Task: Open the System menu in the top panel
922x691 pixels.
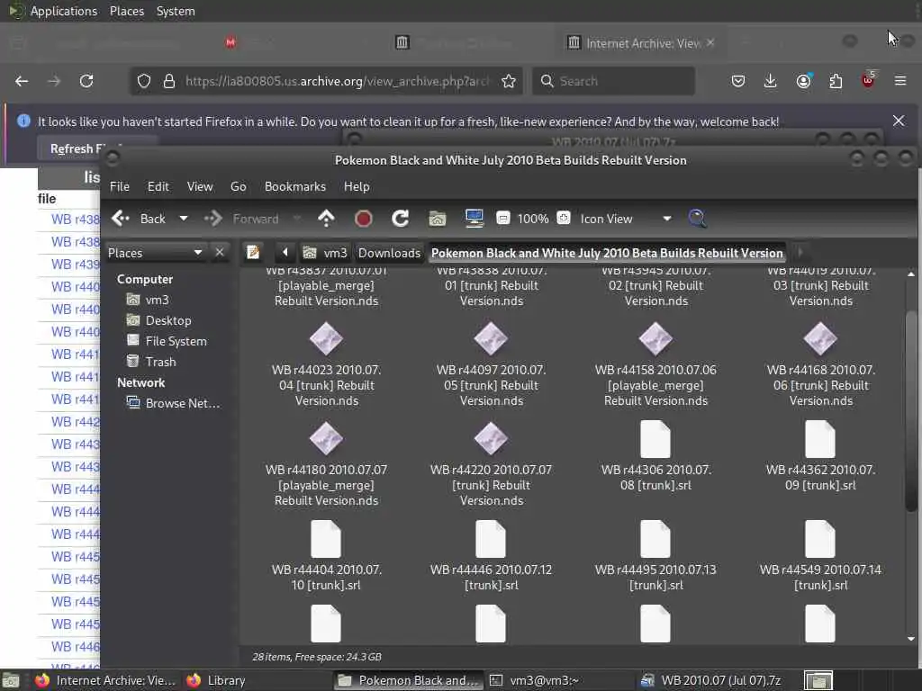Action: pos(176,11)
